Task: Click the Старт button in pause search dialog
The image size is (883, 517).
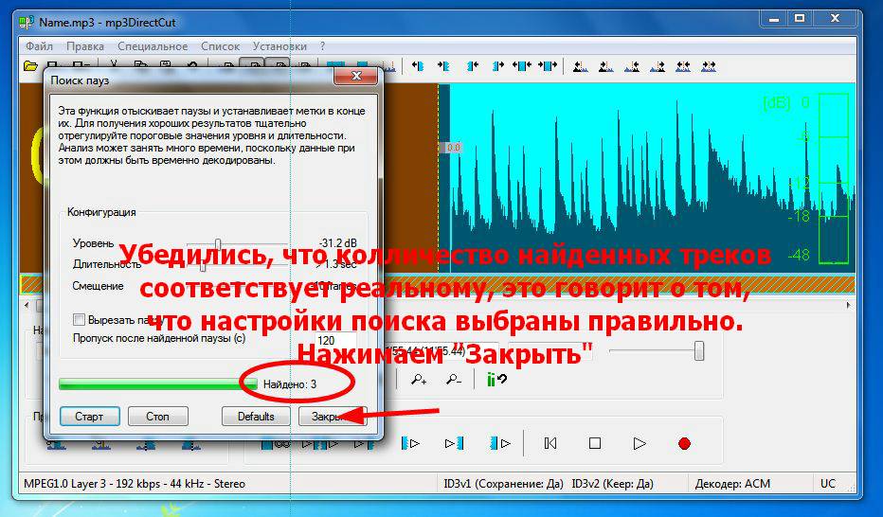Action: (90, 417)
